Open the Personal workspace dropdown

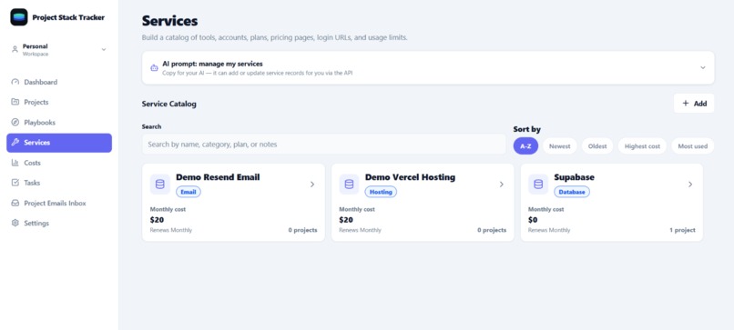tap(59, 50)
